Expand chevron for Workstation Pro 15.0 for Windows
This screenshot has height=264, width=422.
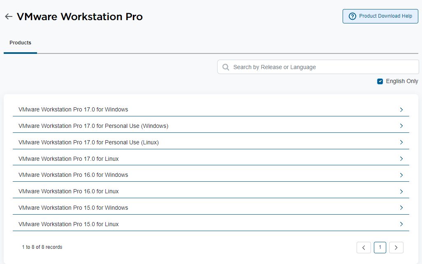pyautogui.click(x=401, y=208)
